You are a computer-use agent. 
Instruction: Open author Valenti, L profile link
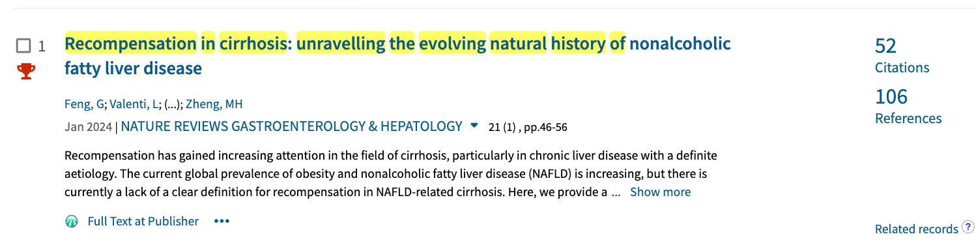(x=134, y=104)
